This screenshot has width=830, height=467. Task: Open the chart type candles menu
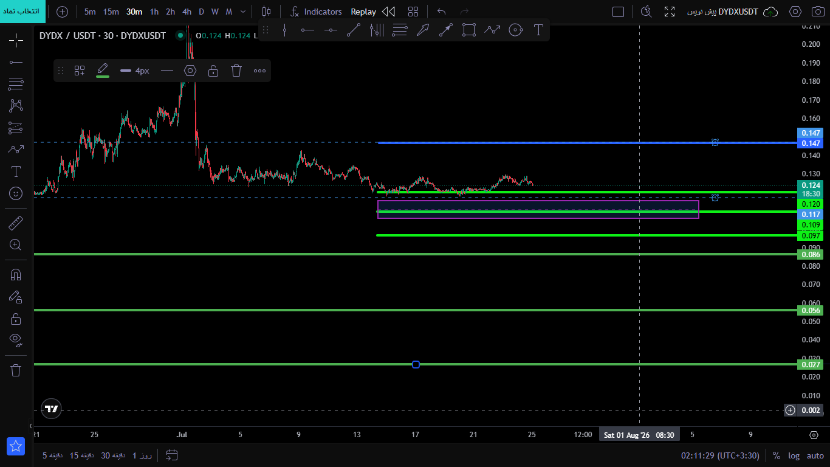[x=266, y=12]
